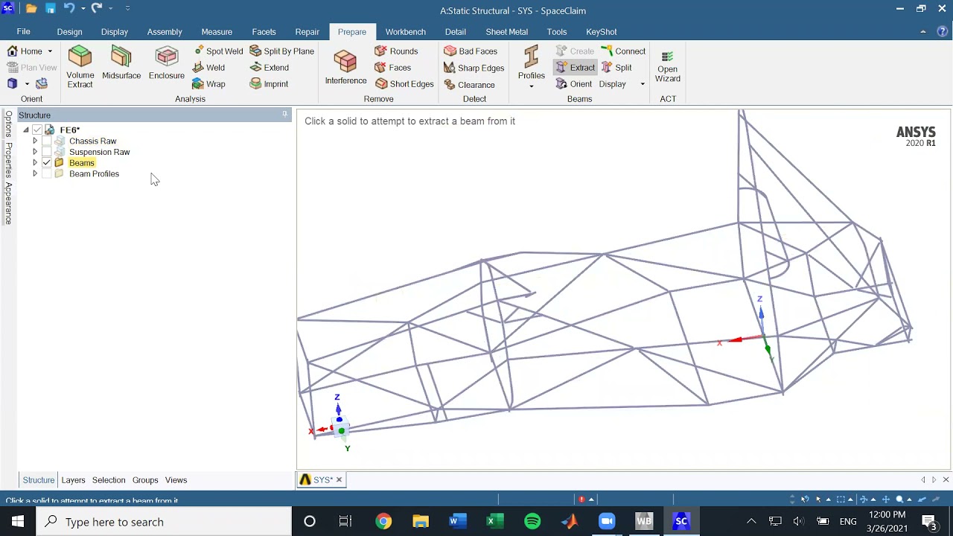The width and height of the screenshot is (953, 536).
Task: Expand the Suspension Raw tree node
Action: 35,152
